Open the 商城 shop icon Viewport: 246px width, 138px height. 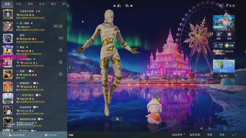(x=219, y=36)
